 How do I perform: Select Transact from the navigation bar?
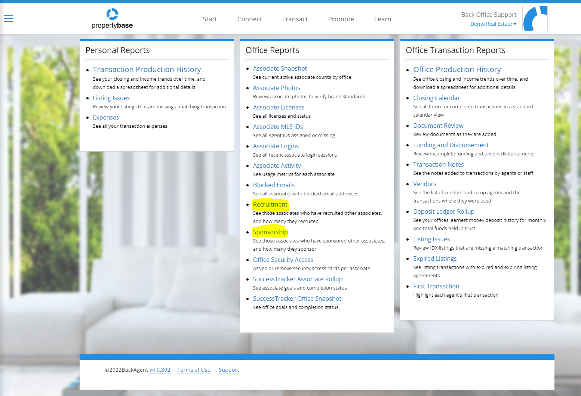click(x=295, y=19)
